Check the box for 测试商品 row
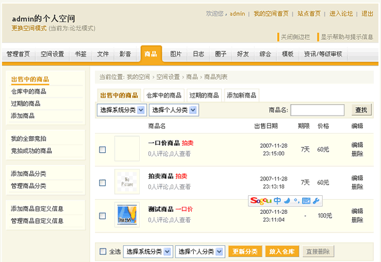This screenshot has width=381, height=262. pos(103,216)
